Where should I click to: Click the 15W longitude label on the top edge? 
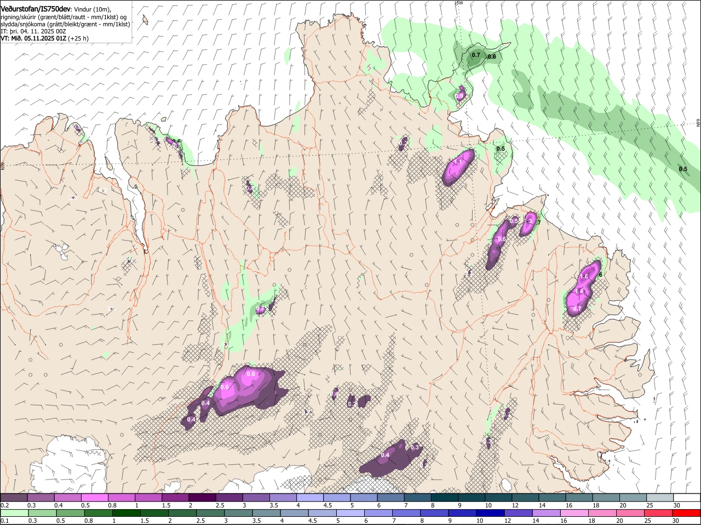(458, 3)
